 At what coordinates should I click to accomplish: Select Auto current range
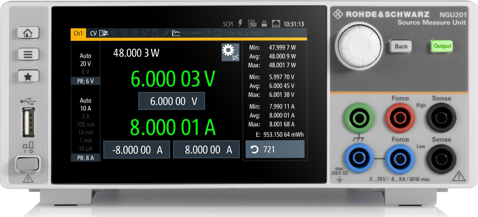click(x=85, y=100)
